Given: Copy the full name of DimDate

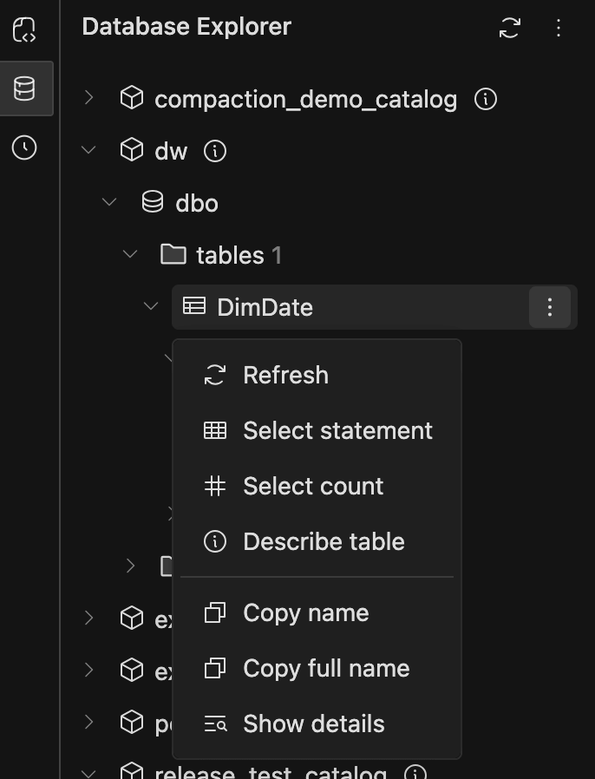Looking at the screenshot, I should pyautogui.click(x=326, y=668).
